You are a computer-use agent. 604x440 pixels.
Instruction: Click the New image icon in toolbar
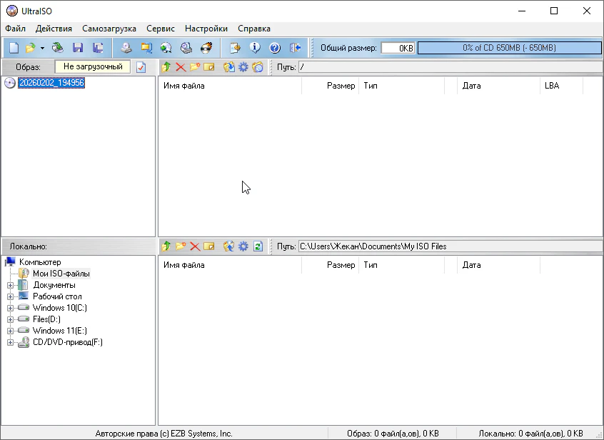[14, 48]
